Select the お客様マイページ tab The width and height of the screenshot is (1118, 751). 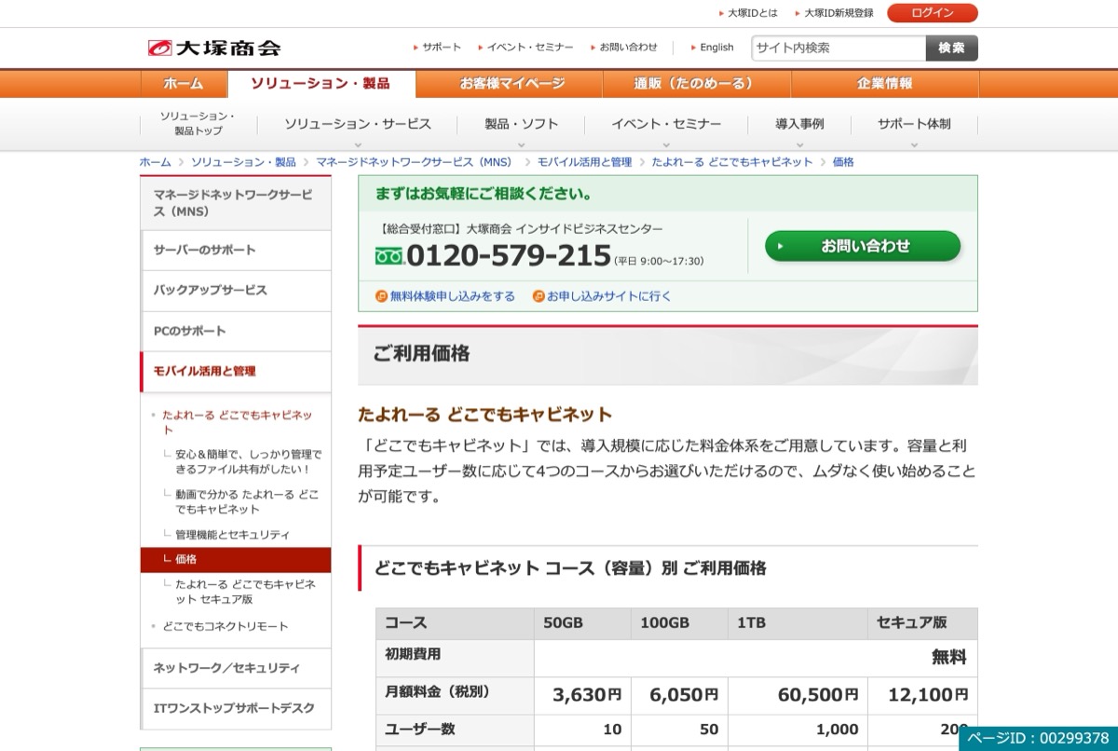coord(511,84)
